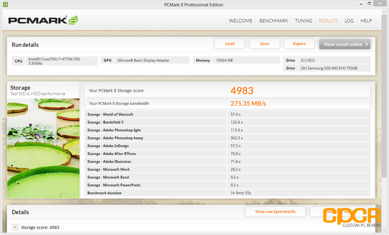Click the Storage panel title
The height and width of the screenshot is (235, 389).
(x=20, y=88)
